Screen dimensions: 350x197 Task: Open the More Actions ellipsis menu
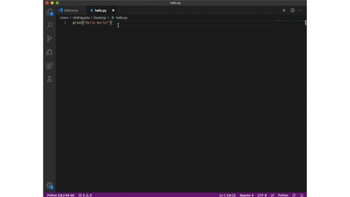point(301,10)
